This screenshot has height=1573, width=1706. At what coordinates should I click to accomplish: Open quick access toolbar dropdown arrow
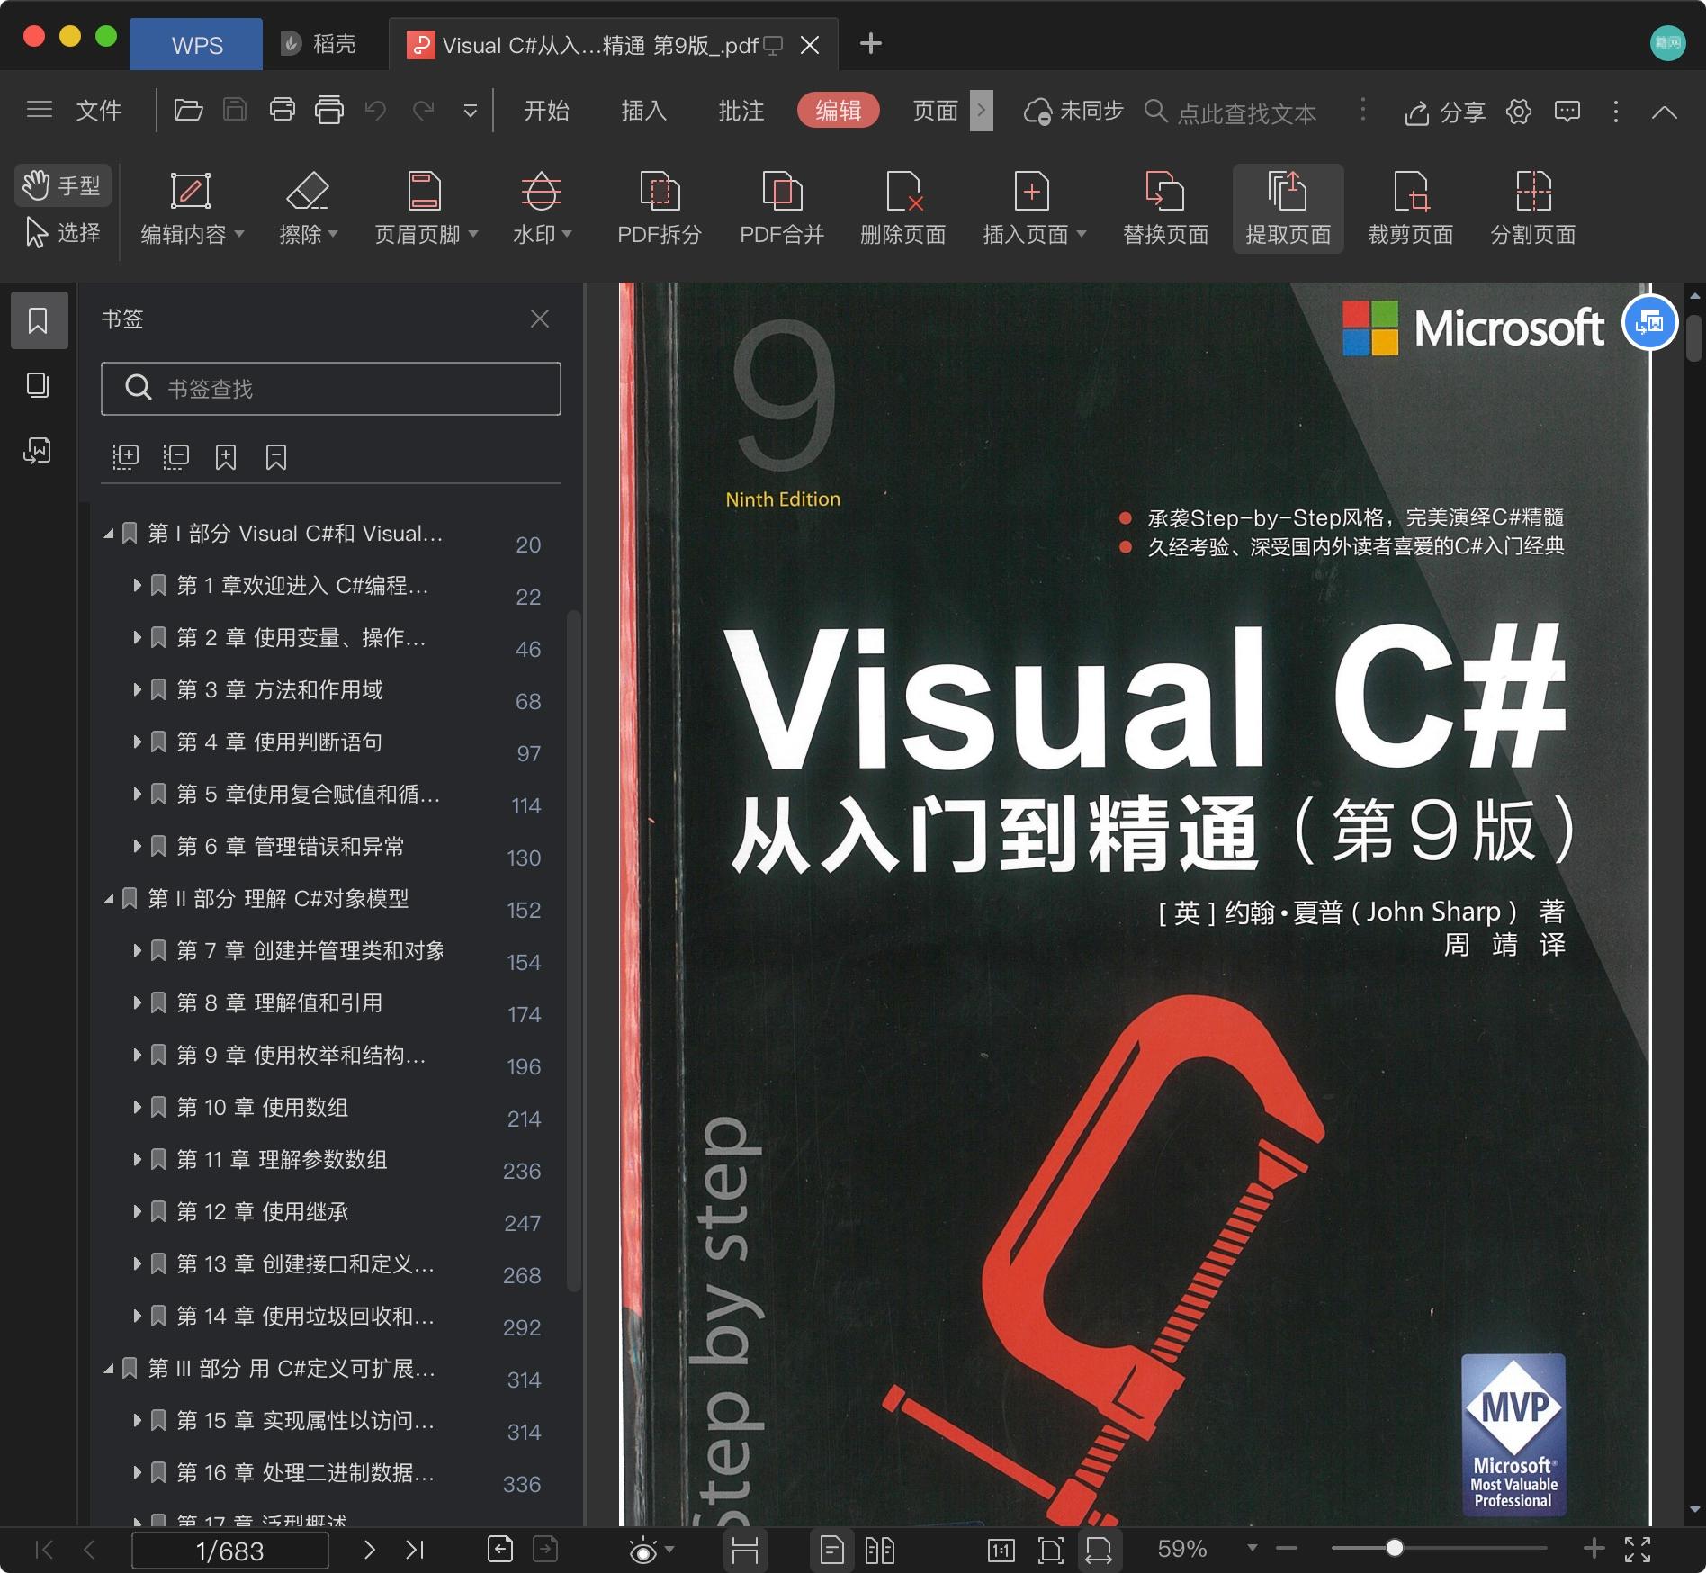click(470, 112)
